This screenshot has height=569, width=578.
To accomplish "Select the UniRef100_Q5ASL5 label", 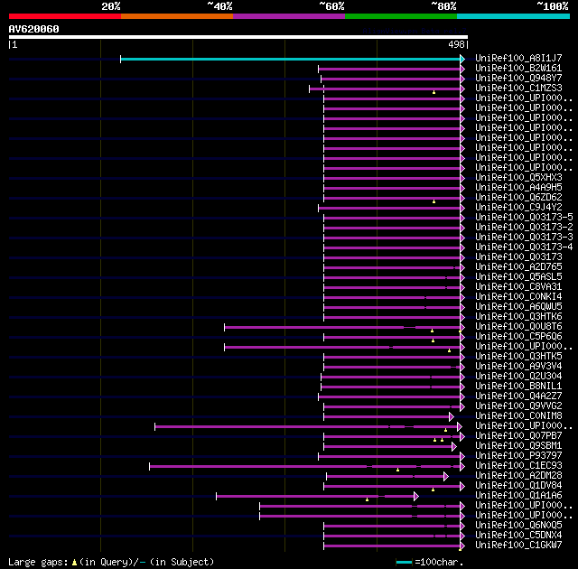I will point(518,276).
